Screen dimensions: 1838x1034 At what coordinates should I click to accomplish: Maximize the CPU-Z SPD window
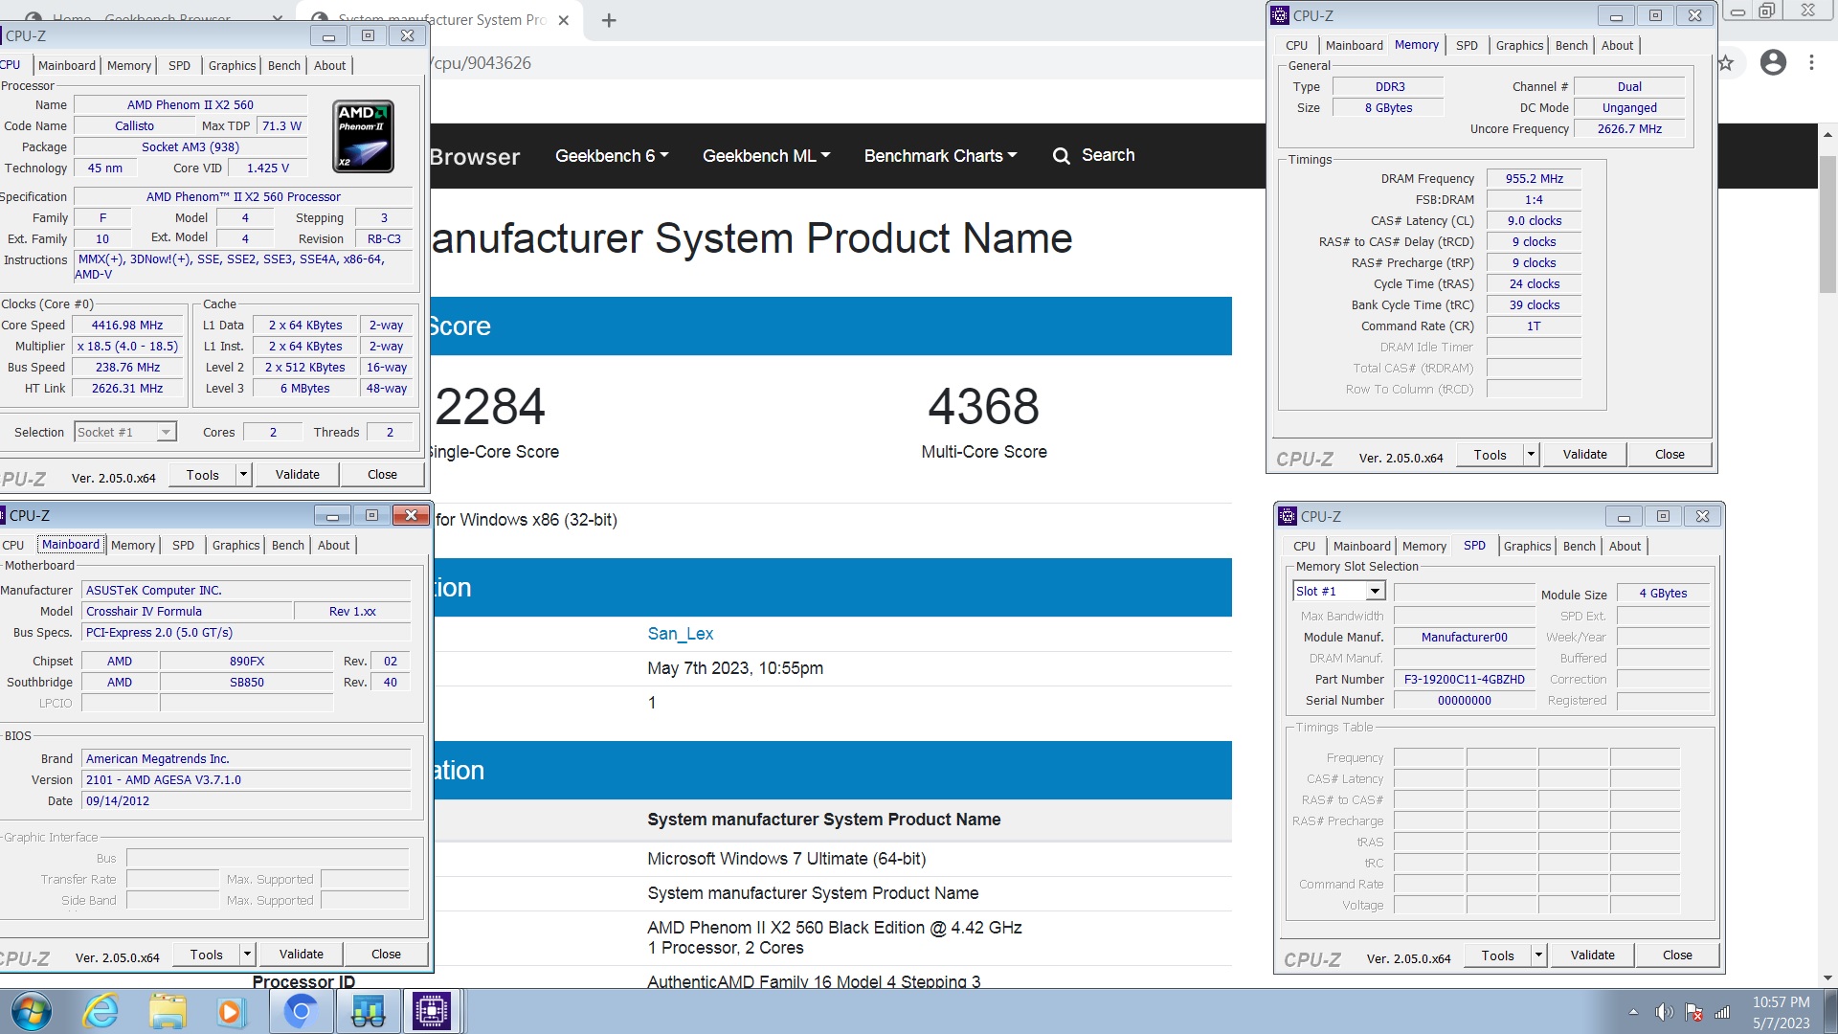point(1663,516)
